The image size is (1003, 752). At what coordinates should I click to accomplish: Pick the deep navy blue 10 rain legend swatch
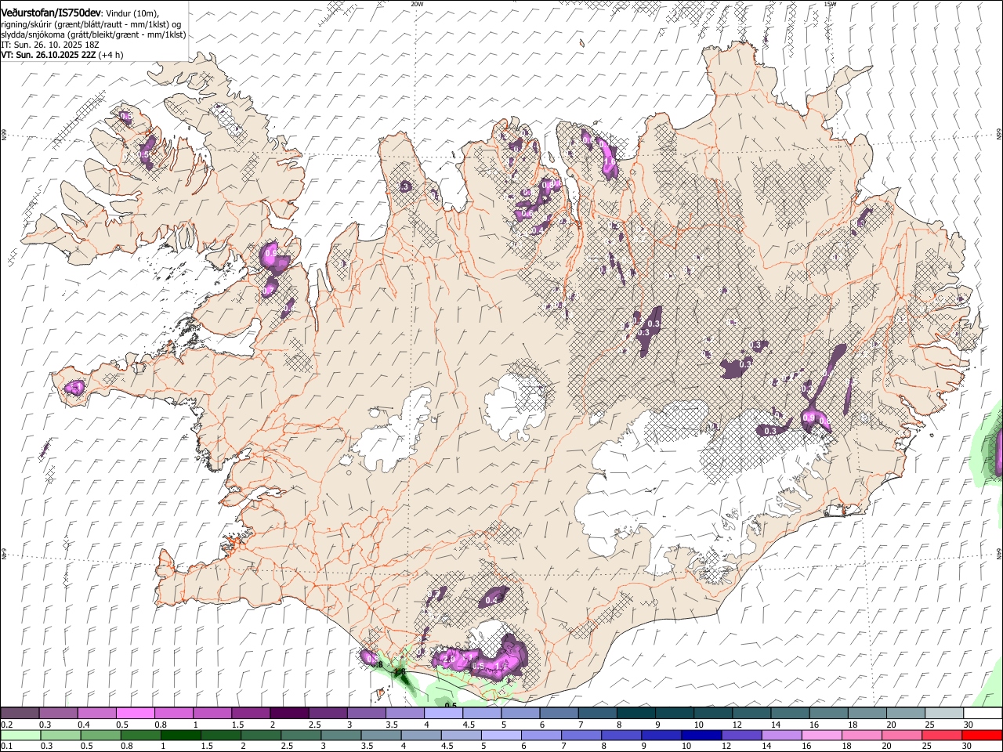[x=701, y=736]
